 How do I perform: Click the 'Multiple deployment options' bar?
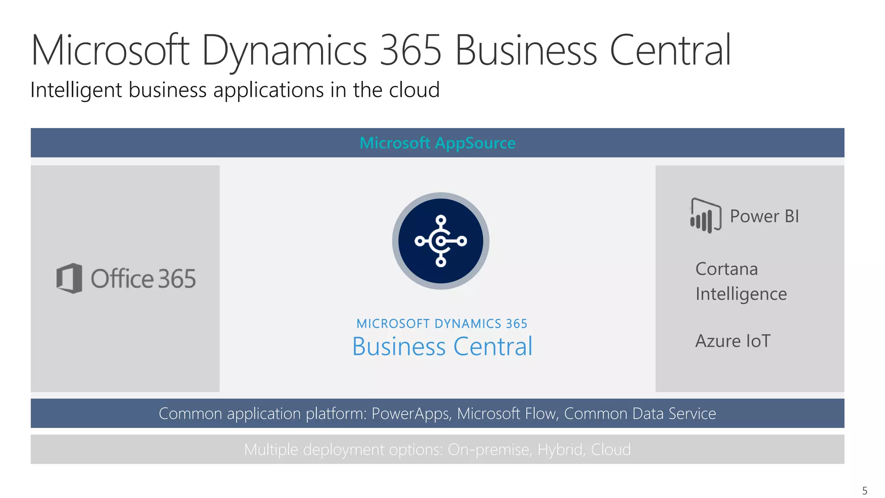pos(437,450)
